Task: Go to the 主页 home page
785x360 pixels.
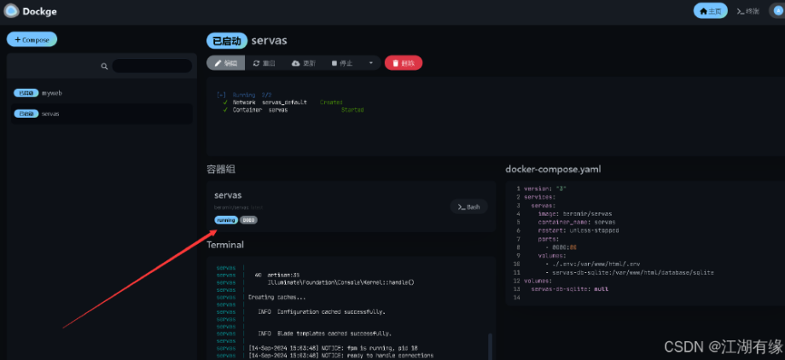Action: tap(710, 11)
